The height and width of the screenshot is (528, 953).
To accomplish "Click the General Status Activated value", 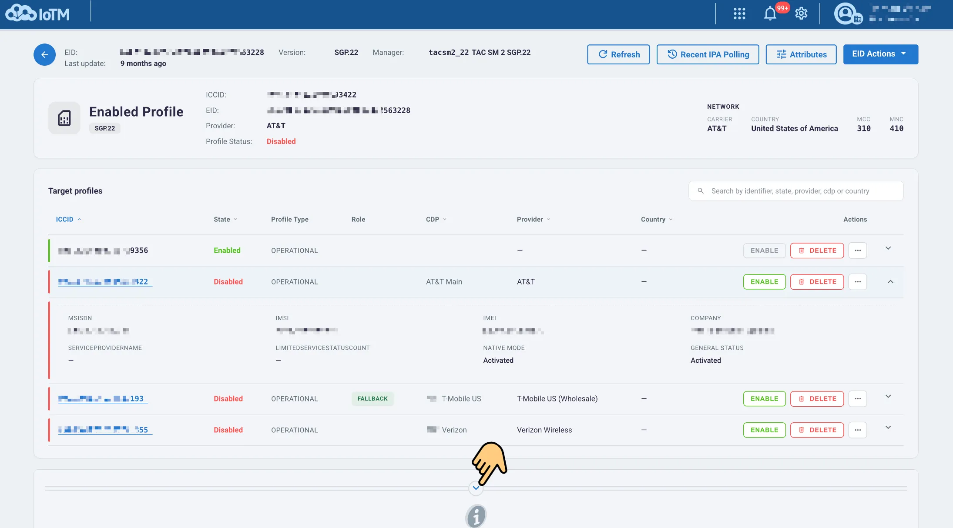I will click(x=706, y=361).
